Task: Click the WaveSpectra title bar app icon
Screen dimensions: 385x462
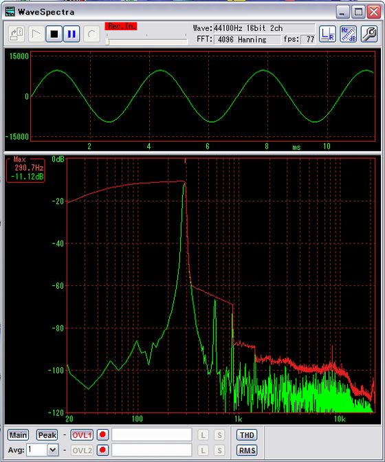Action: tap(10, 12)
